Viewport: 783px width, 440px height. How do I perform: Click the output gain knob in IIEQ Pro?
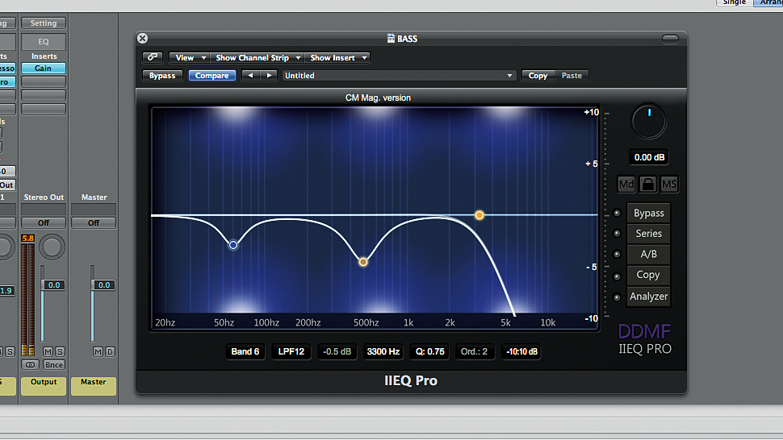(648, 121)
